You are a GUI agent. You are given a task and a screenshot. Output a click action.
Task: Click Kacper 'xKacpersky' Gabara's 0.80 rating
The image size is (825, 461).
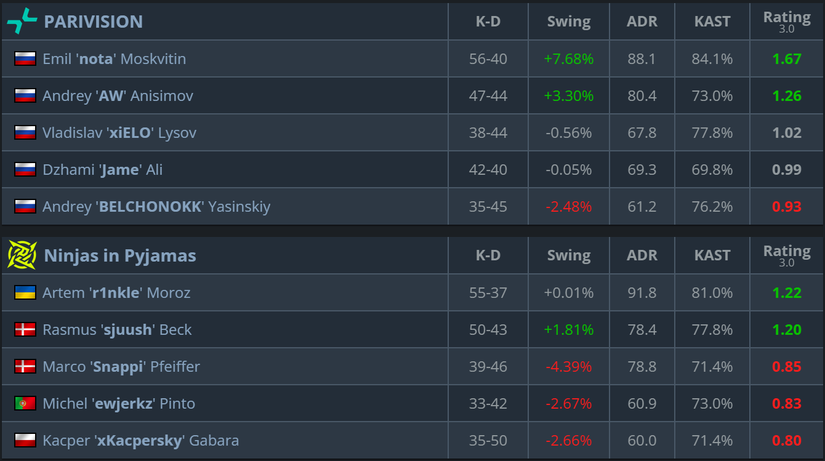pos(787,441)
